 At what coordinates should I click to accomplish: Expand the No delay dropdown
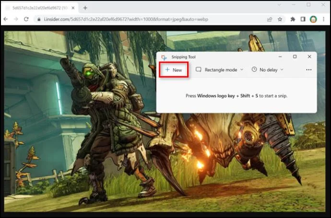click(267, 70)
